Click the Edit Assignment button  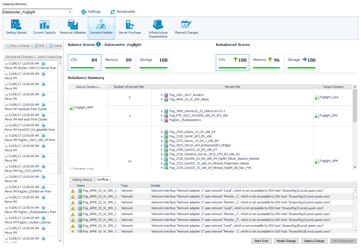coord(343,241)
